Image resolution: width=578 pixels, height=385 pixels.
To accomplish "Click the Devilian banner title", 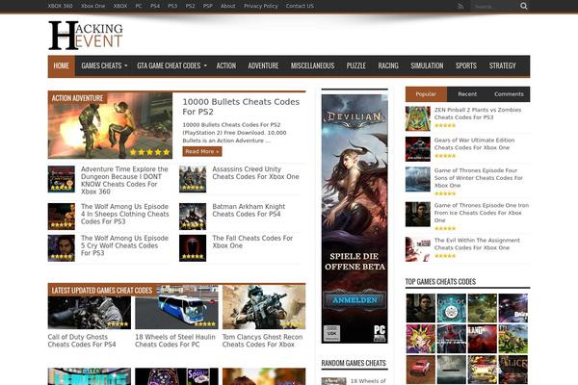I will tap(355, 117).
